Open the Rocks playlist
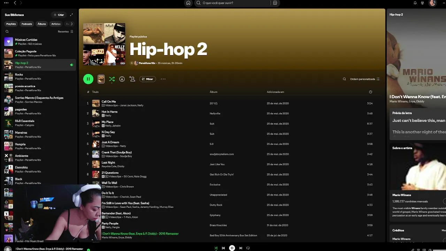 tap(39, 76)
